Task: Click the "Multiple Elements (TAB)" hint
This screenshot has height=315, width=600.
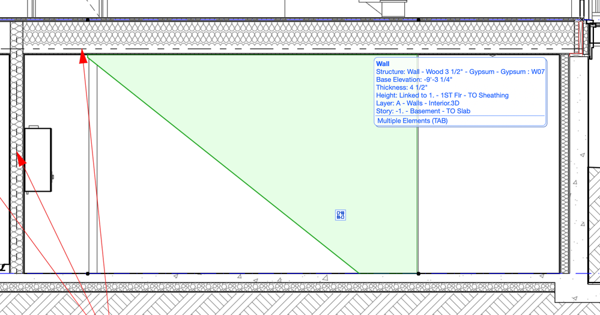Action: (x=413, y=121)
